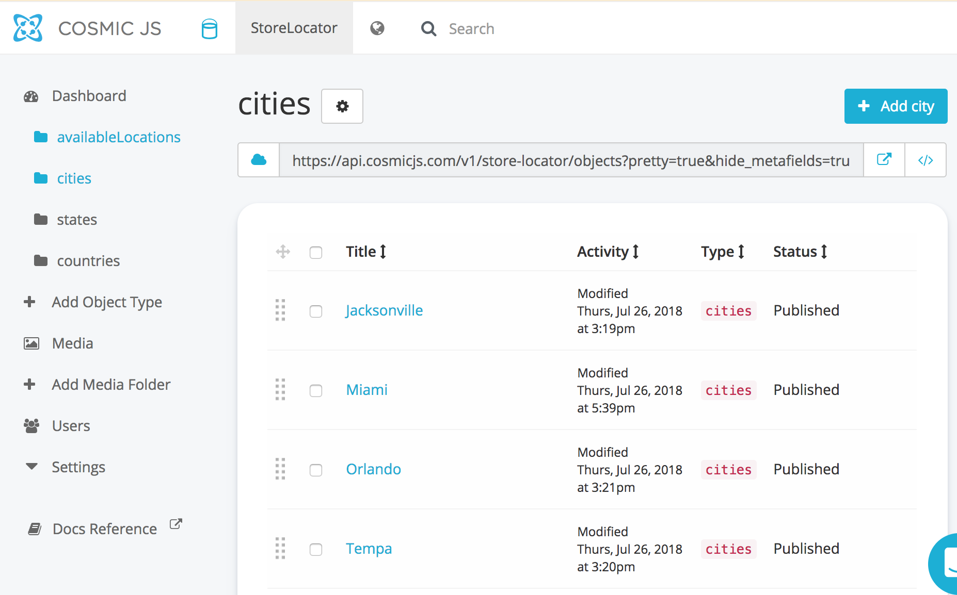Click the globe icon in top bar
Image resolution: width=957 pixels, height=595 pixels.
pyautogui.click(x=377, y=28)
